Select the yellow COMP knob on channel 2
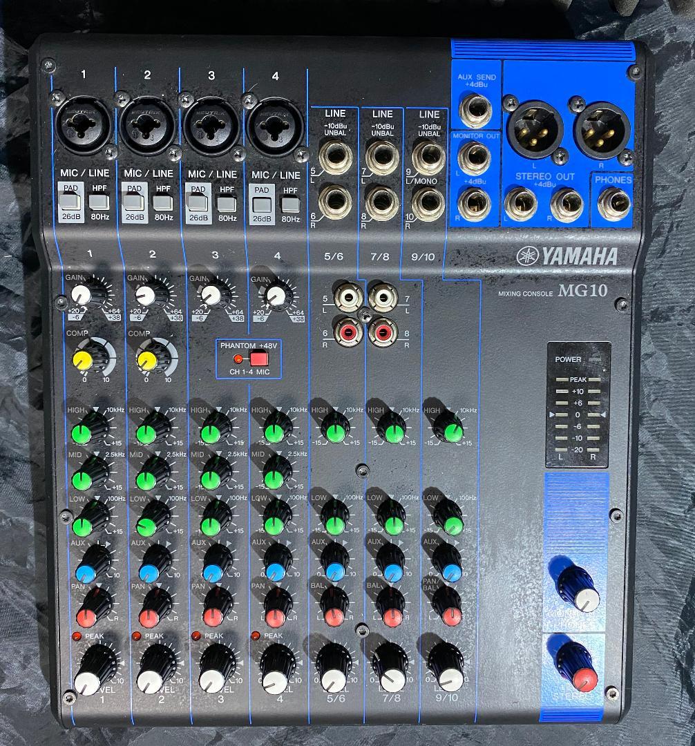Image resolution: width=695 pixels, height=746 pixels. point(146,358)
